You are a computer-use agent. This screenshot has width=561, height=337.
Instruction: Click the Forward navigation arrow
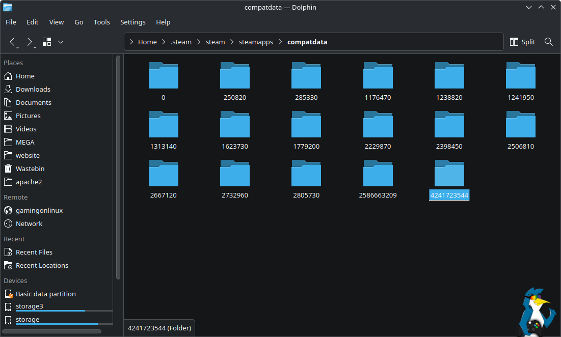[x=30, y=42]
